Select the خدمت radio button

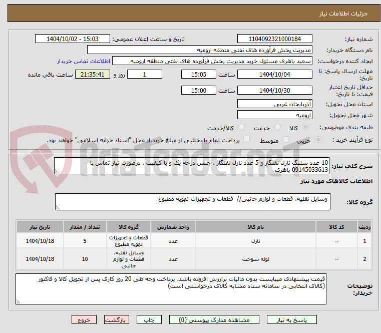point(277,127)
